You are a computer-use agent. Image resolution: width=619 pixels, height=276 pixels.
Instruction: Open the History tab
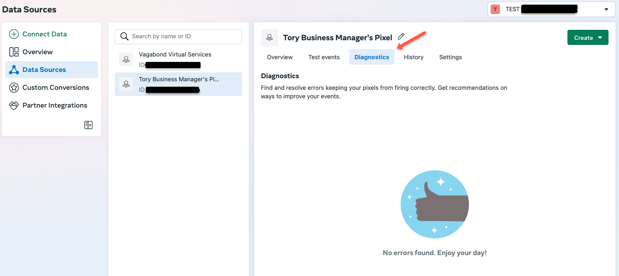(413, 57)
